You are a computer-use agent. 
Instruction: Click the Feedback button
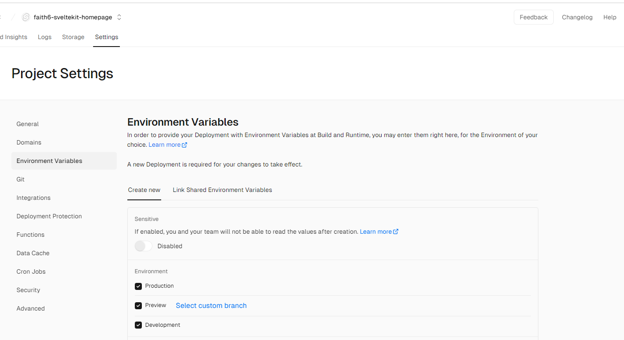pyautogui.click(x=534, y=17)
